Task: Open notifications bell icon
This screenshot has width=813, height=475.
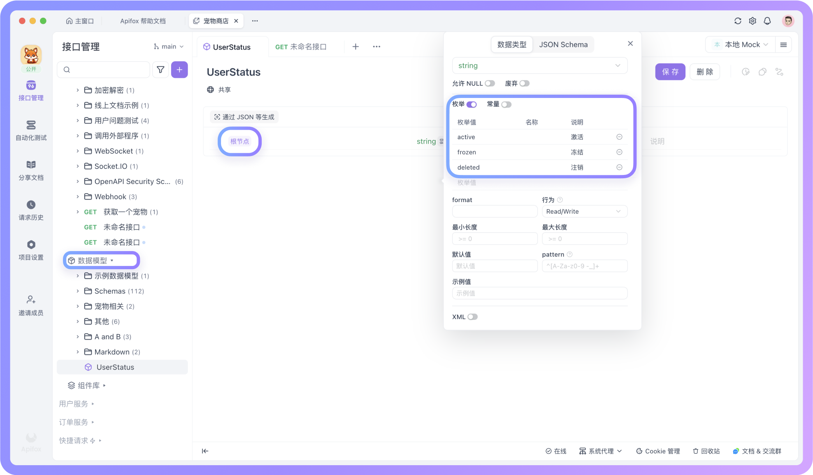Action: click(x=767, y=21)
